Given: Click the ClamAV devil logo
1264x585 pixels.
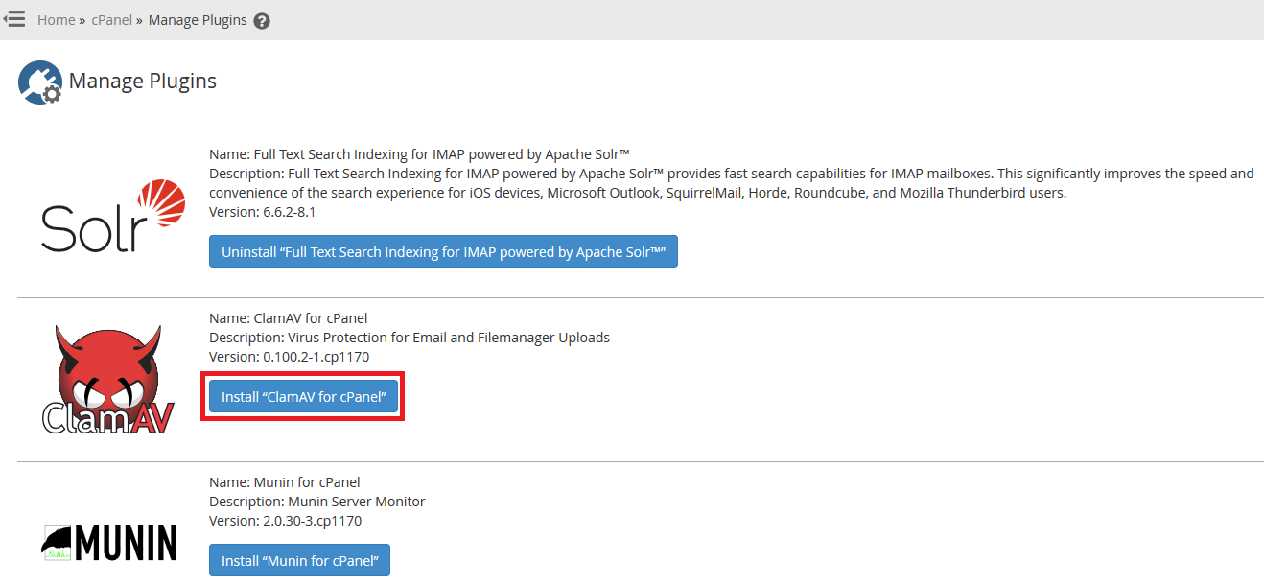Looking at the screenshot, I should [107, 378].
